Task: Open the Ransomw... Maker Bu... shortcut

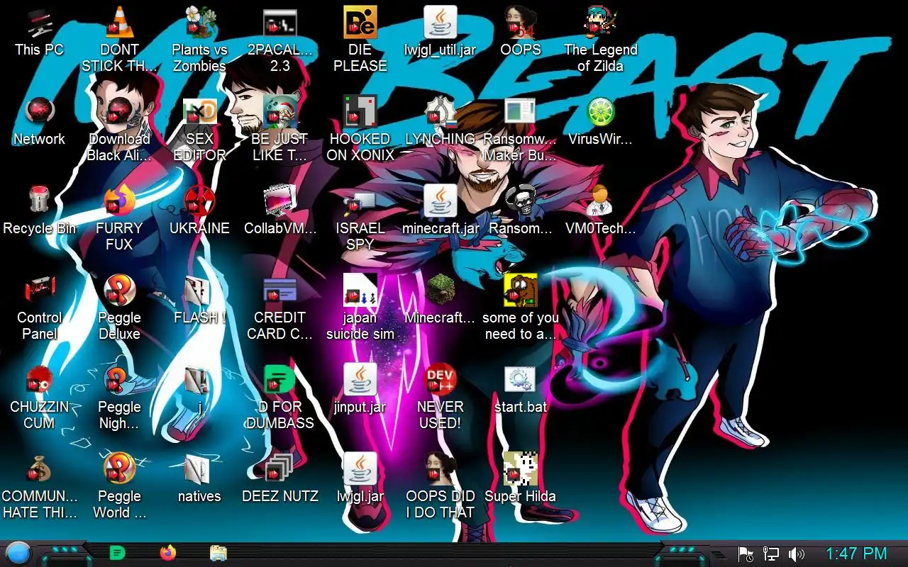Action: pyautogui.click(x=521, y=113)
